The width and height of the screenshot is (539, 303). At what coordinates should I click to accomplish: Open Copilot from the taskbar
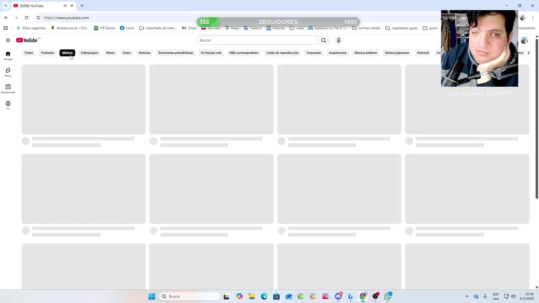[239, 296]
